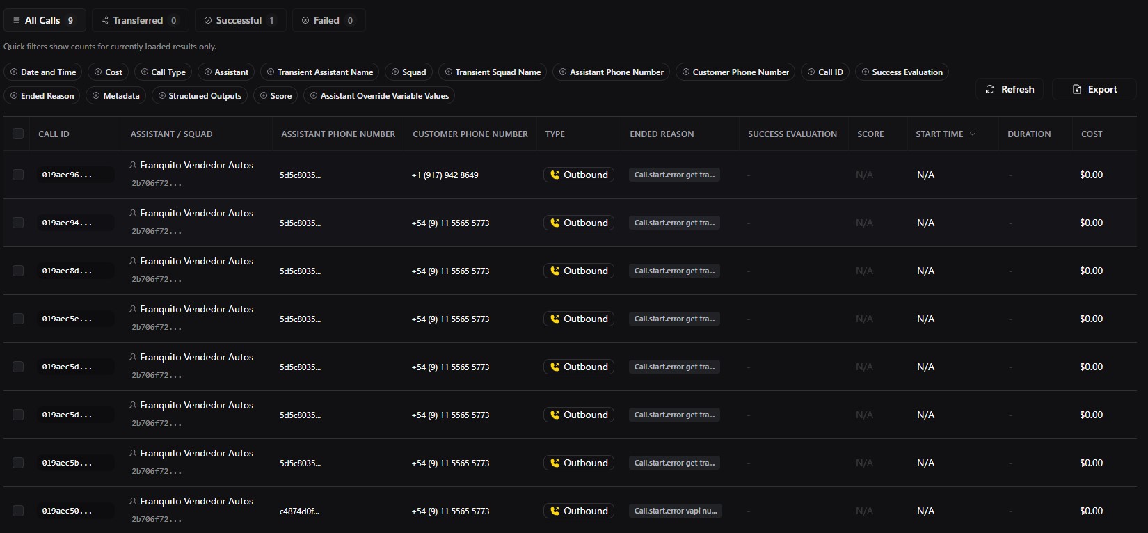This screenshot has height=533, width=1148.
Task: Click the Failed x-circle icon
Action: point(305,20)
